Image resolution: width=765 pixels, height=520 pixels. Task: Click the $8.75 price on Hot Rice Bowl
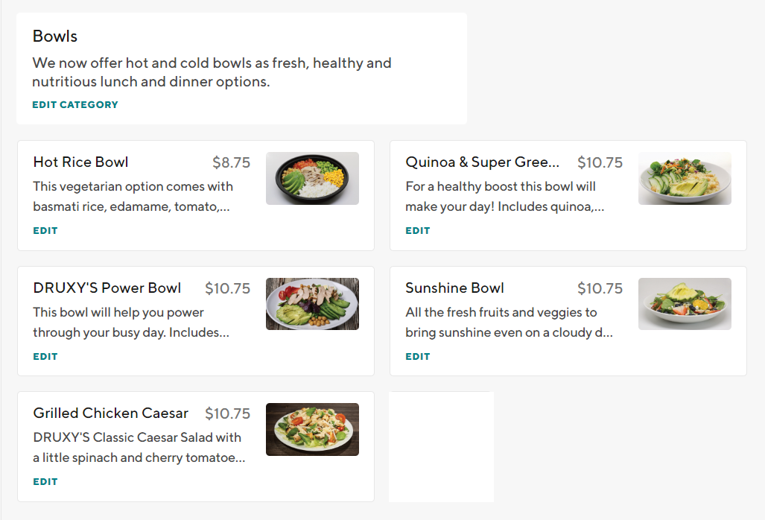(231, 162)
